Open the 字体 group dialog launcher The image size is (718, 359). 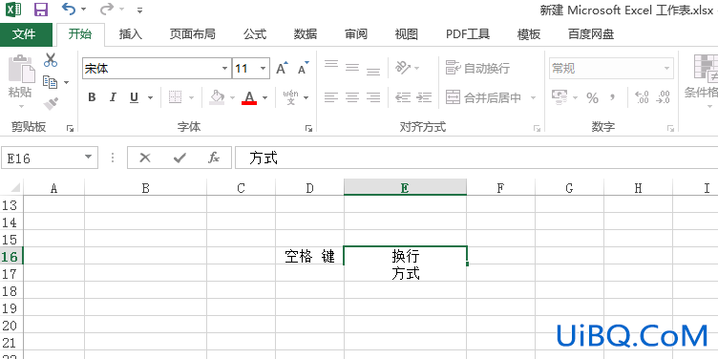point(308,129)
